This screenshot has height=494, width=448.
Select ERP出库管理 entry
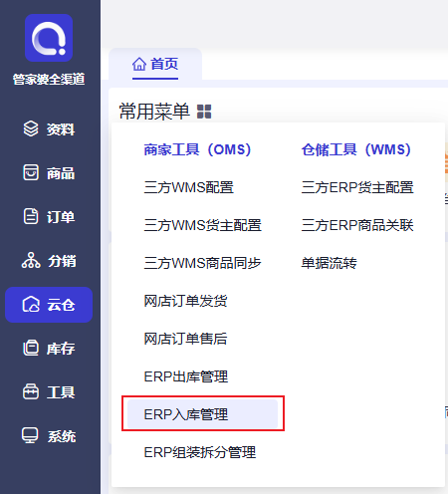pos(186,376)
